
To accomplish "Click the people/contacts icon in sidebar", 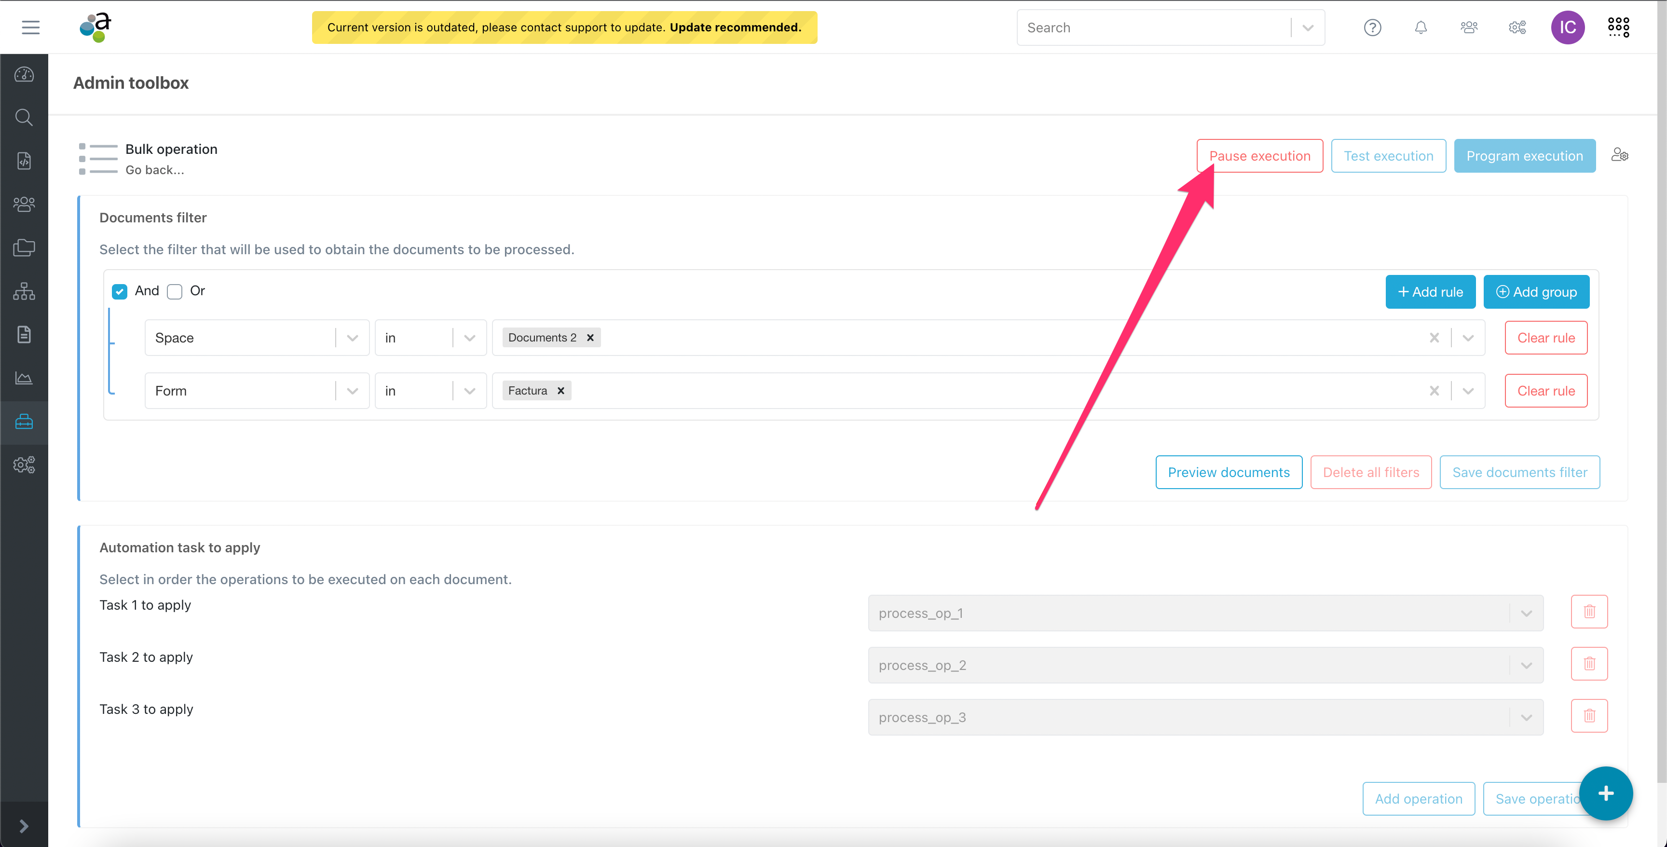I will pos(27,205).
